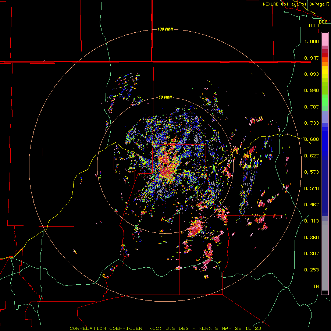
Task: Click the 0.733 color scale label
Action: coord(312,123)
